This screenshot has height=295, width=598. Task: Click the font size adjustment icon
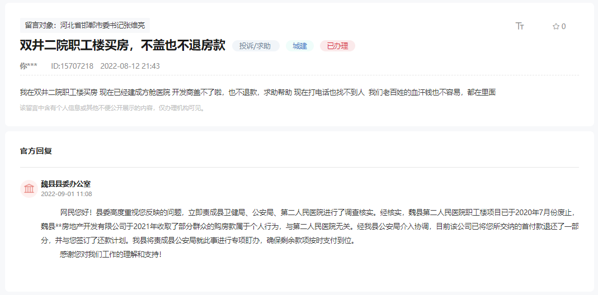pyautogui.click(x=520, y=26)
